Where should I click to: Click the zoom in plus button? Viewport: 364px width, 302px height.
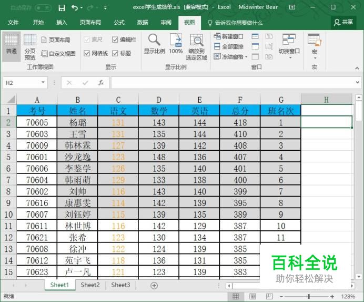coord(332,296)
